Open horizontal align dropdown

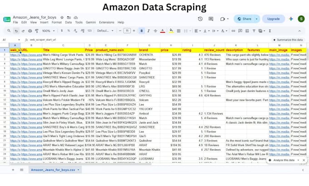pos(198,31)
